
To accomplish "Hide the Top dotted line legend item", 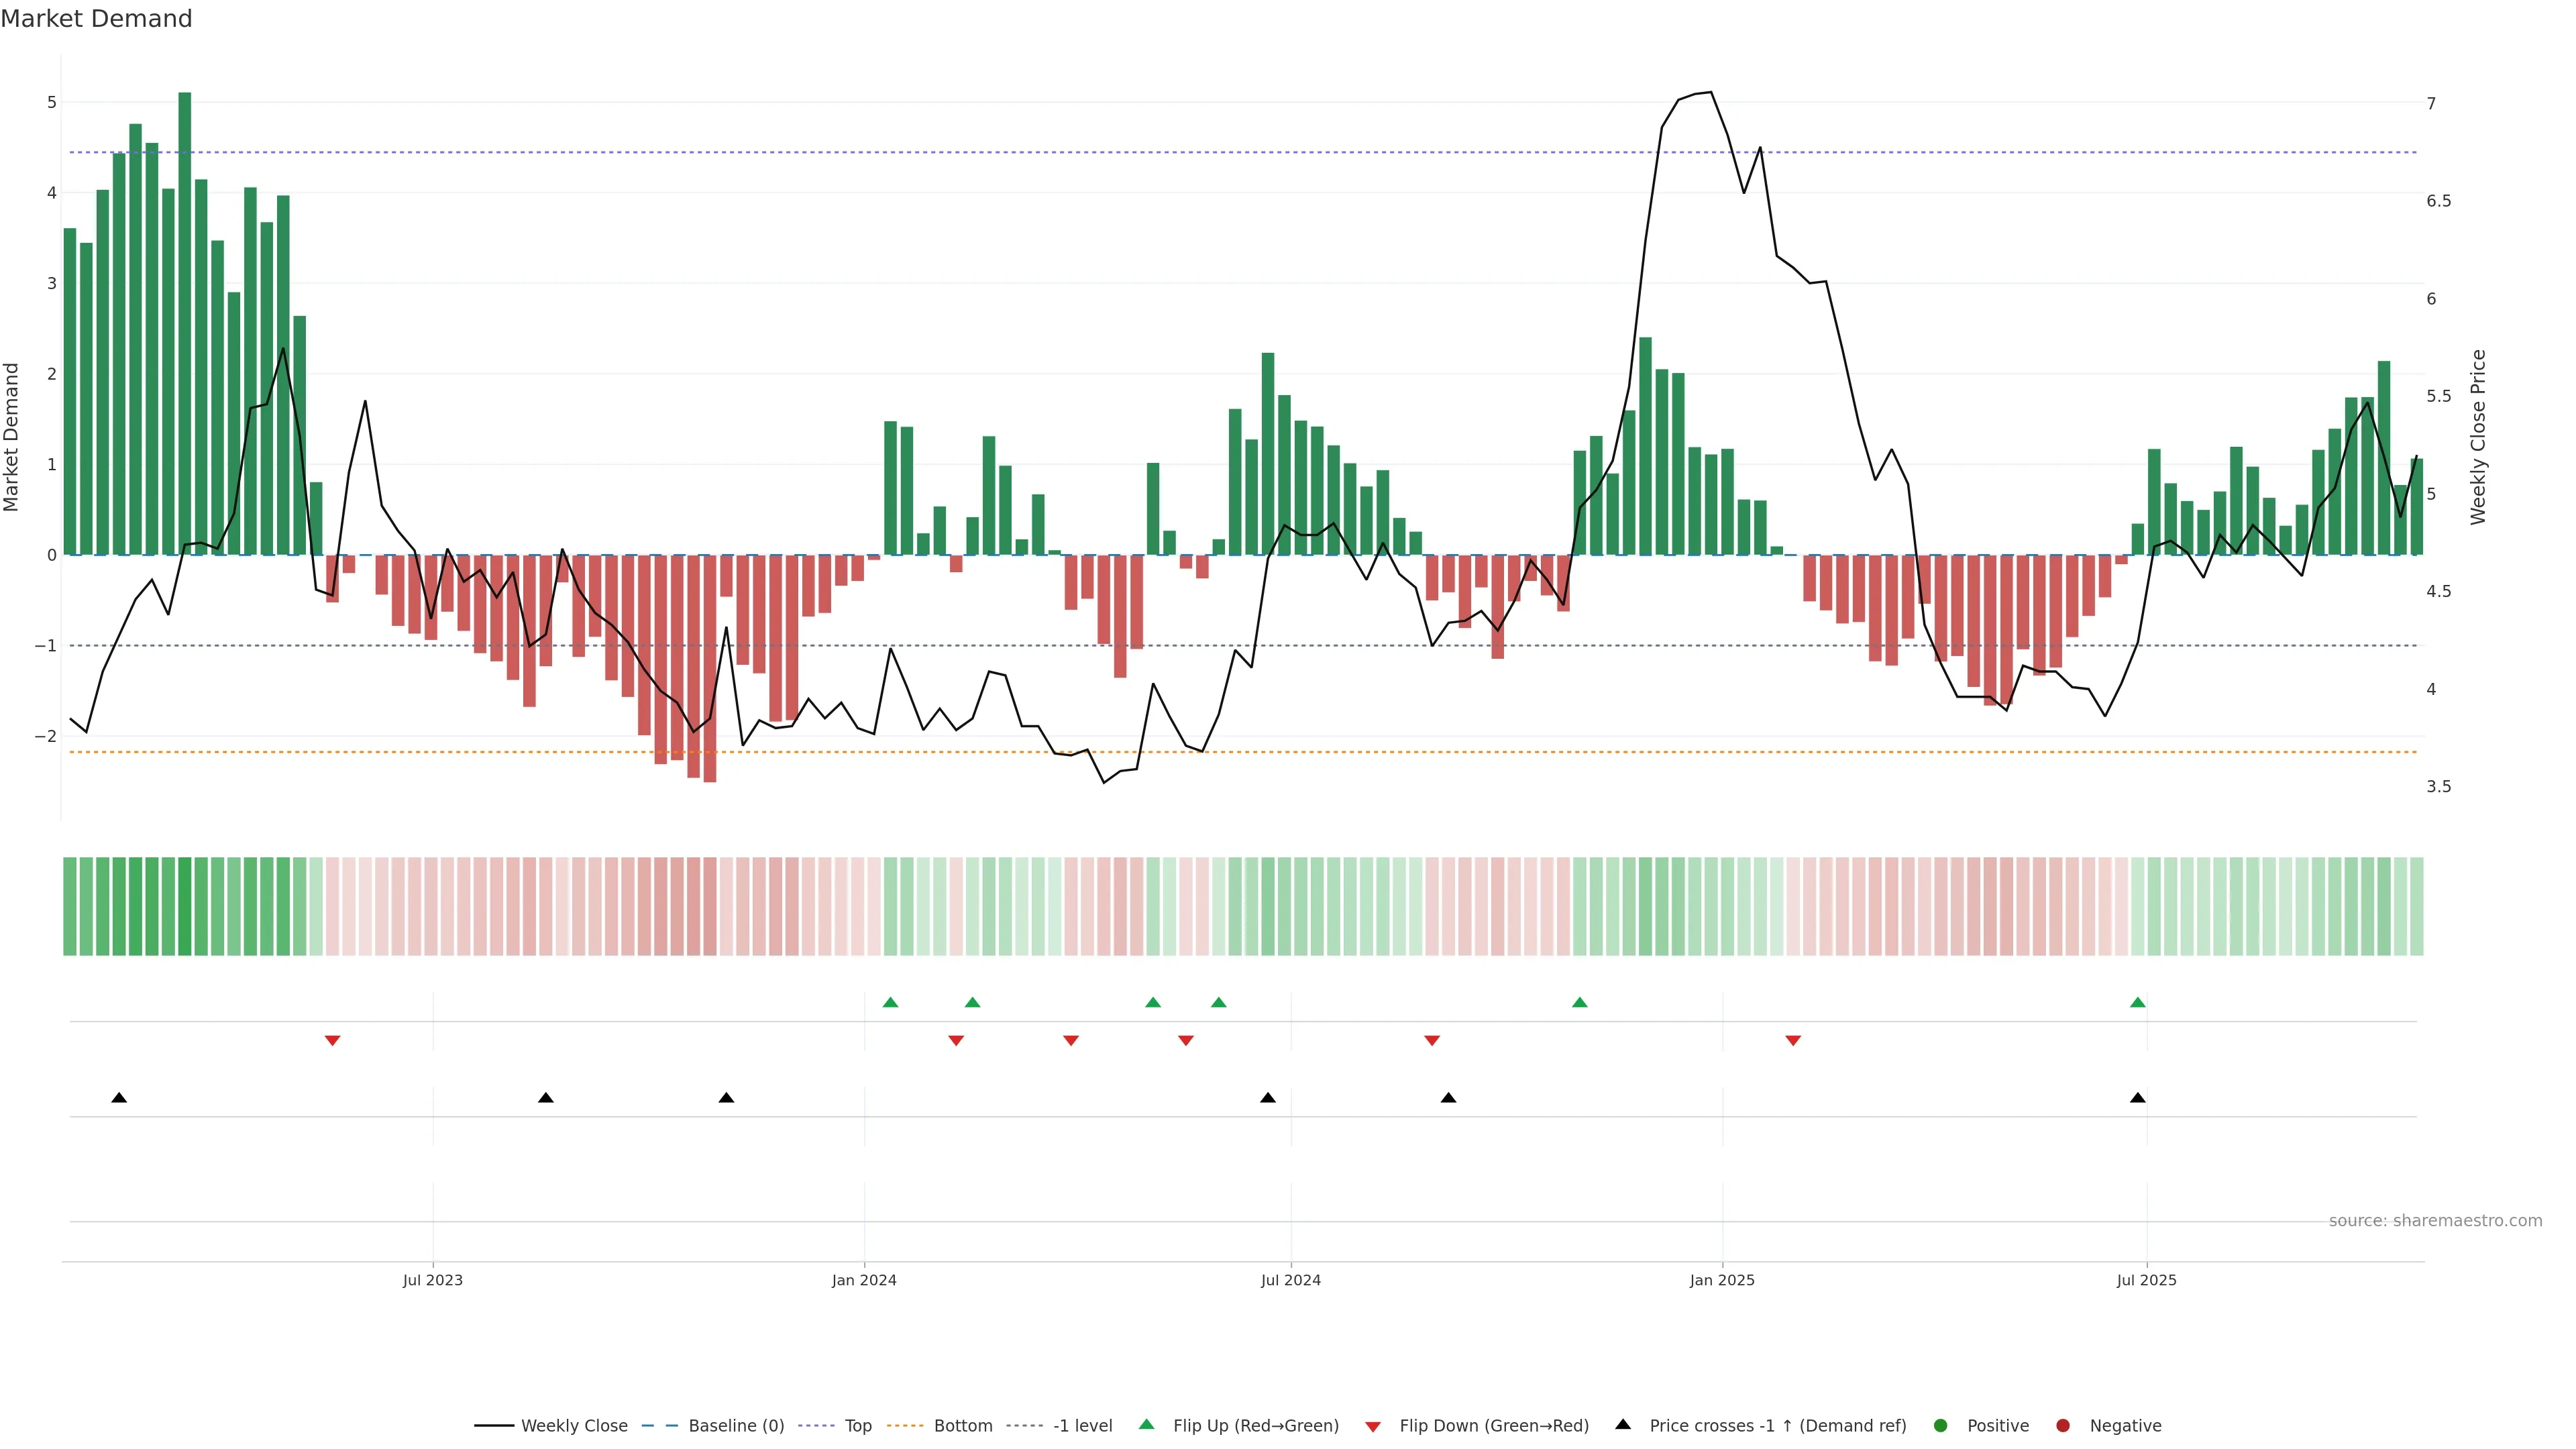I will (857, 1426).
